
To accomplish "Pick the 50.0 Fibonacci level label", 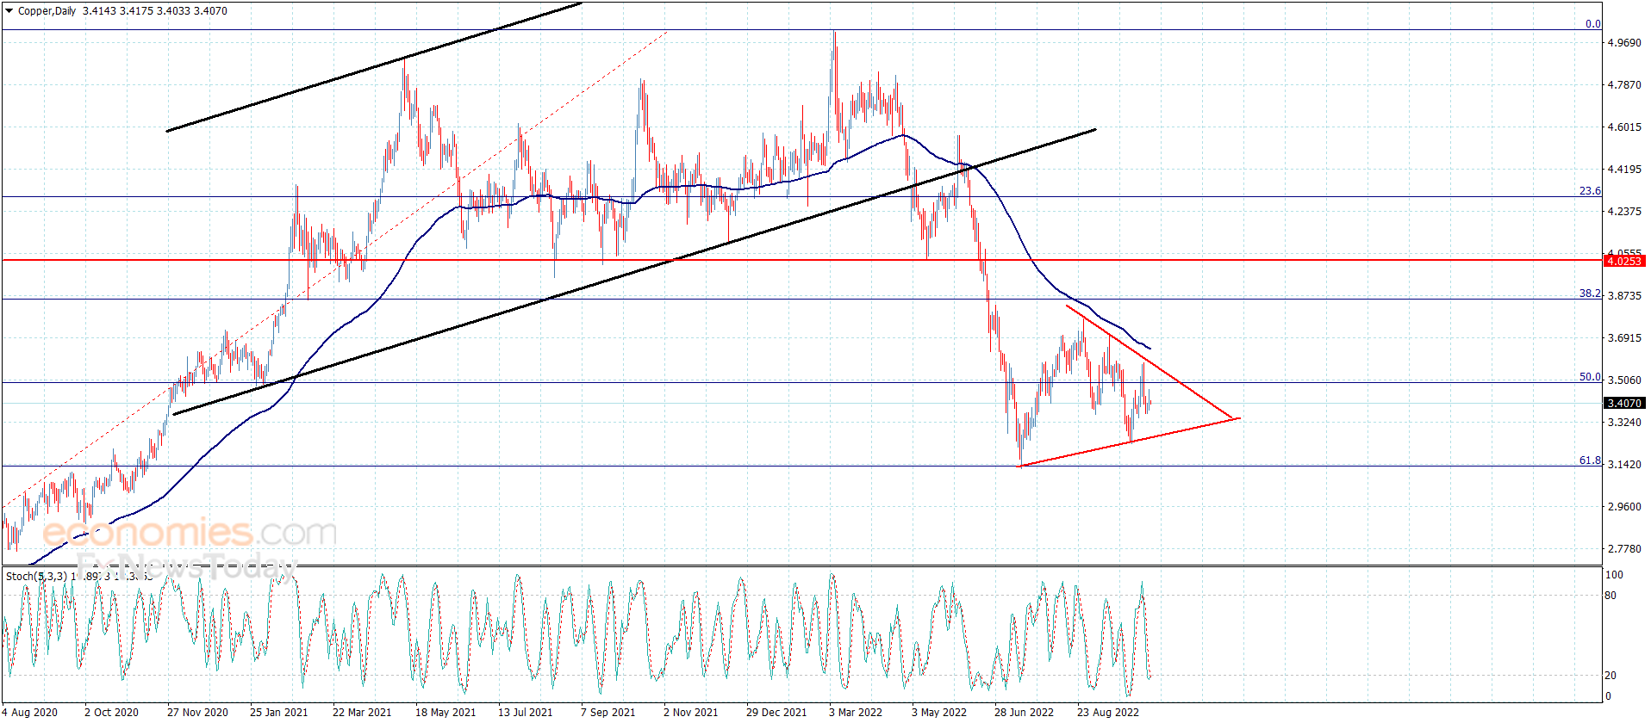I will pos(1589,377).
